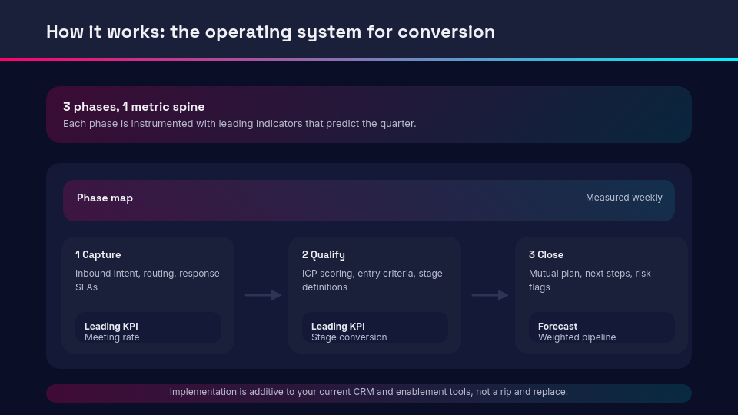
Task: Click the "2 Qualify" card heading
Action: point(323,254)
